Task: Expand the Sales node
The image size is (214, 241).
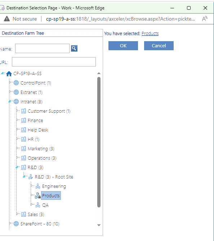Action: 17,214
